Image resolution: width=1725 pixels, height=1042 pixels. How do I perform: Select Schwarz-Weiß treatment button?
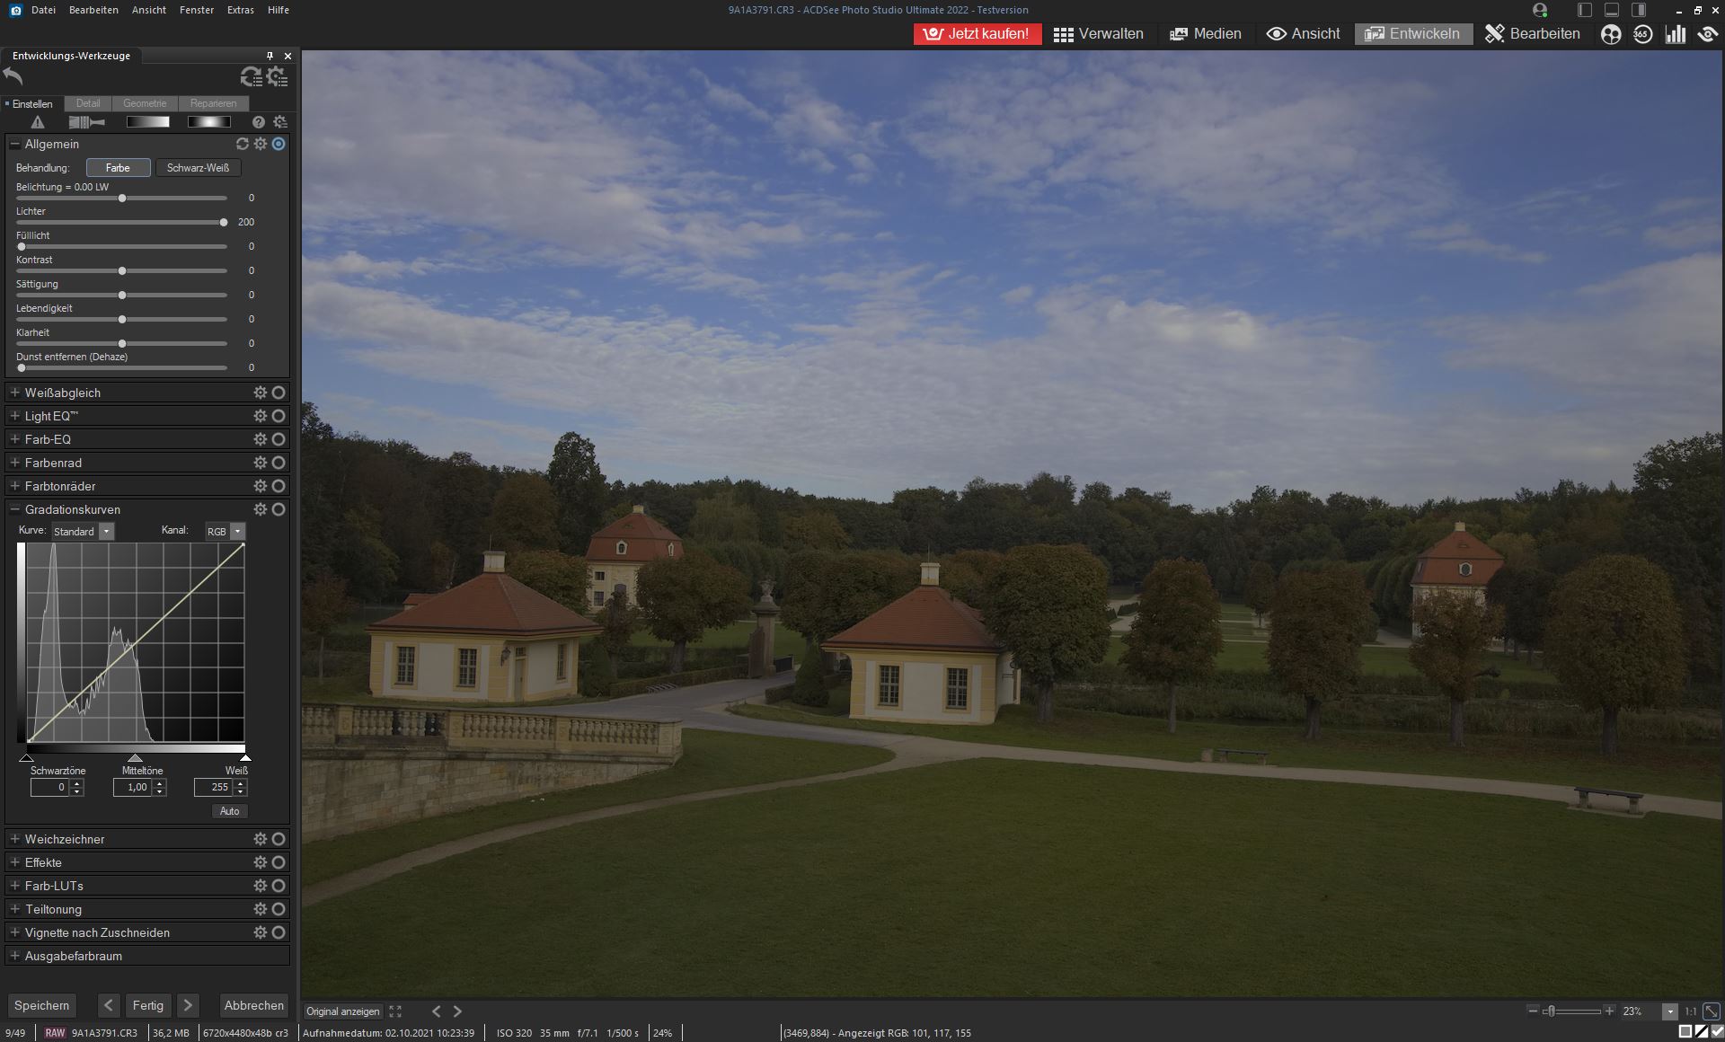198,168
